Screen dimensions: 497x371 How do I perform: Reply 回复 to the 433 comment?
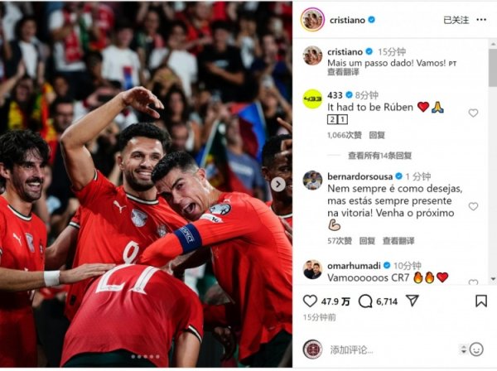[377, 135]
